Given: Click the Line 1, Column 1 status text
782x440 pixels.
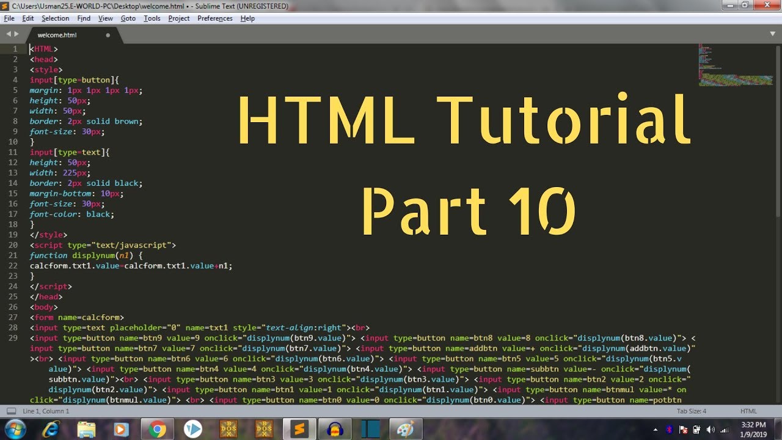Looking at the screenshot, I should 46,411.
